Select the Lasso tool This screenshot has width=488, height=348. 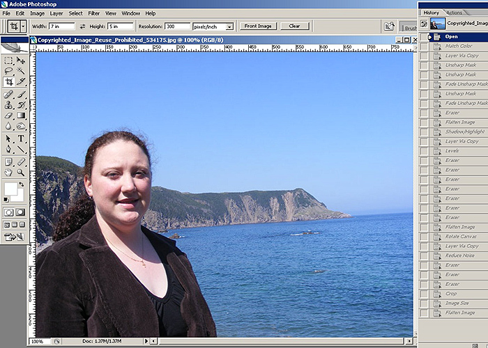click(x=8, y=71)
